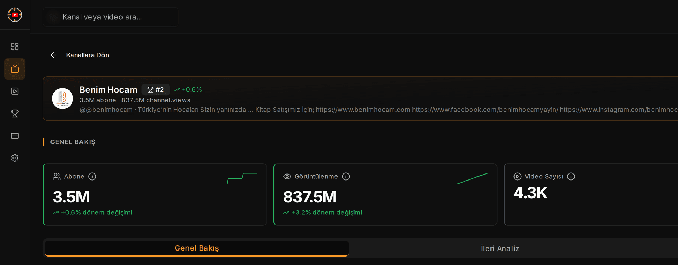Viewport: 678px width, 265px height.
Task: Click the YouTube analytics app logo
Action: tap(15, 15)
